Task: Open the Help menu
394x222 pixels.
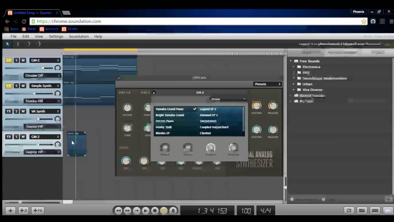Action: [x=98, y=36]
